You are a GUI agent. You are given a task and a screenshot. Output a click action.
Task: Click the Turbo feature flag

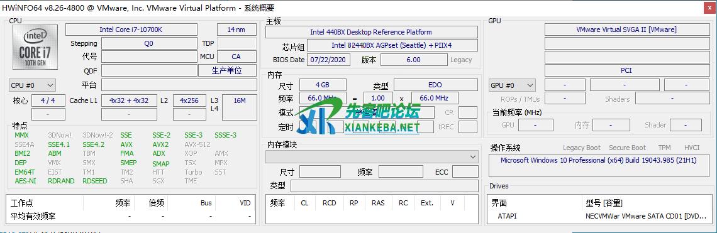tap(194, 172)
